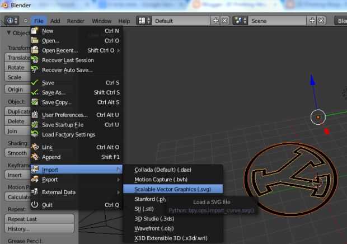Image resolution: width=347 pixels, height=244 pixels.
Task: Click the Link icon
Action: 35,147
